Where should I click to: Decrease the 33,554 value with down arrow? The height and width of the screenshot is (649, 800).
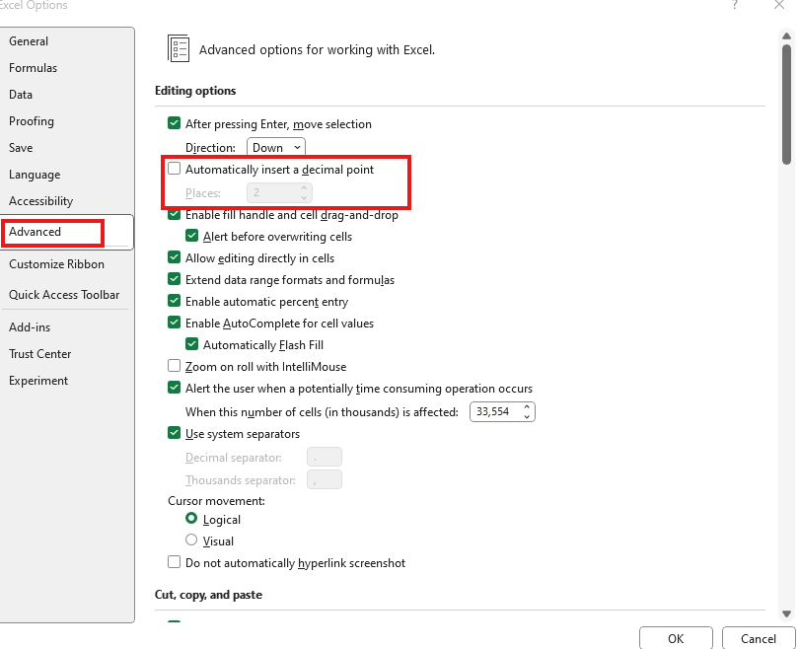527,417
